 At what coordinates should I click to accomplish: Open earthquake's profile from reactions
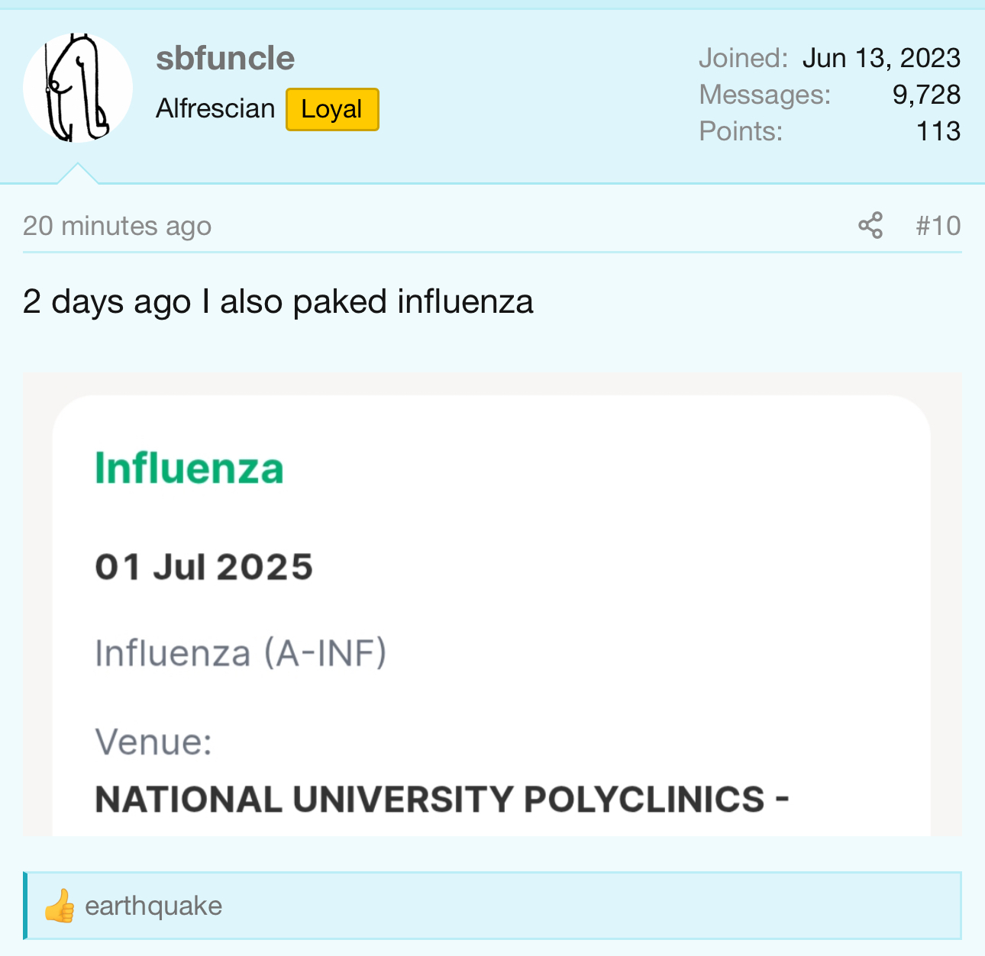click(x=153, y=906)
